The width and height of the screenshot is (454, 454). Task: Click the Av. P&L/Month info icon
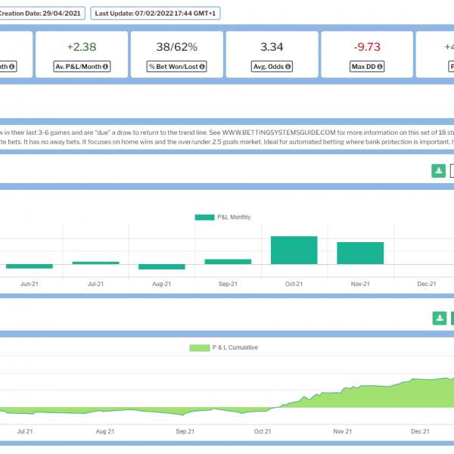pyautogui.click(x=105, y=67)
